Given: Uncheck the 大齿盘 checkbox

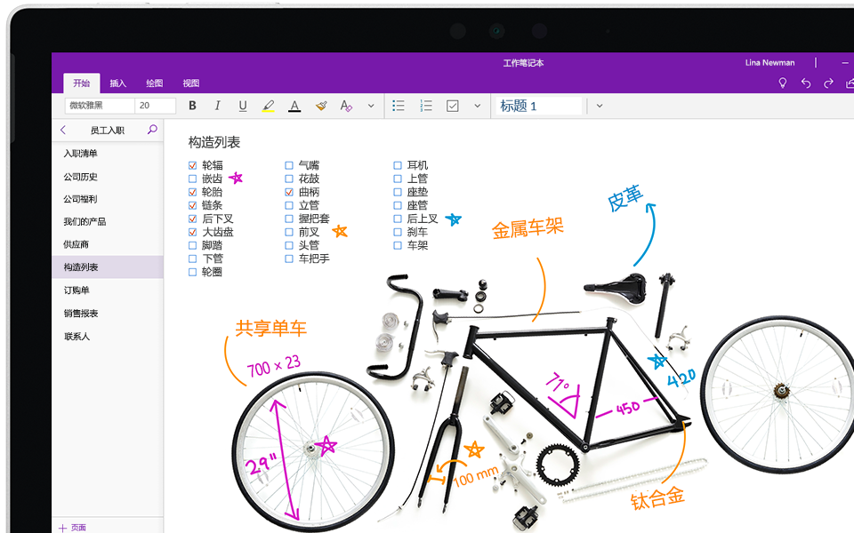Looking at the screenshot, I should (192, 232).
